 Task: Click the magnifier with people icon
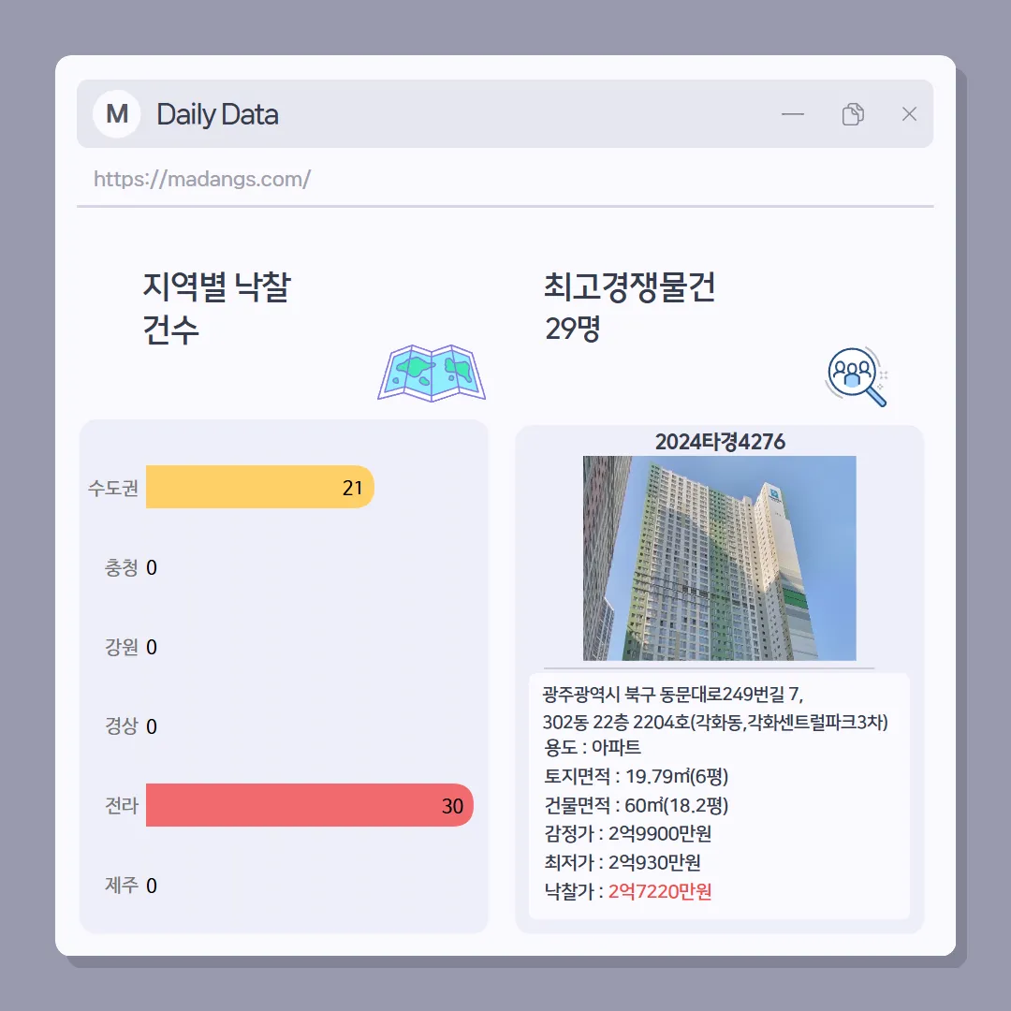click(857, 376)
